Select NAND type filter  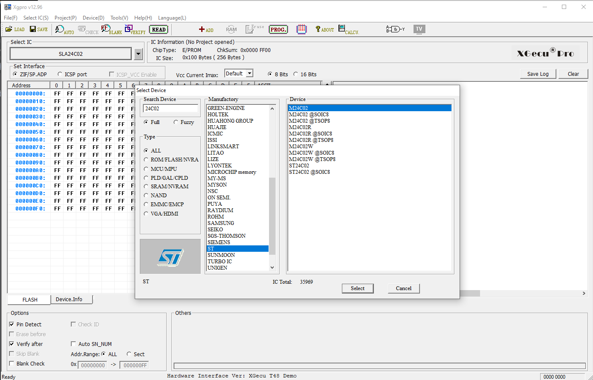(x=155, y=195)
